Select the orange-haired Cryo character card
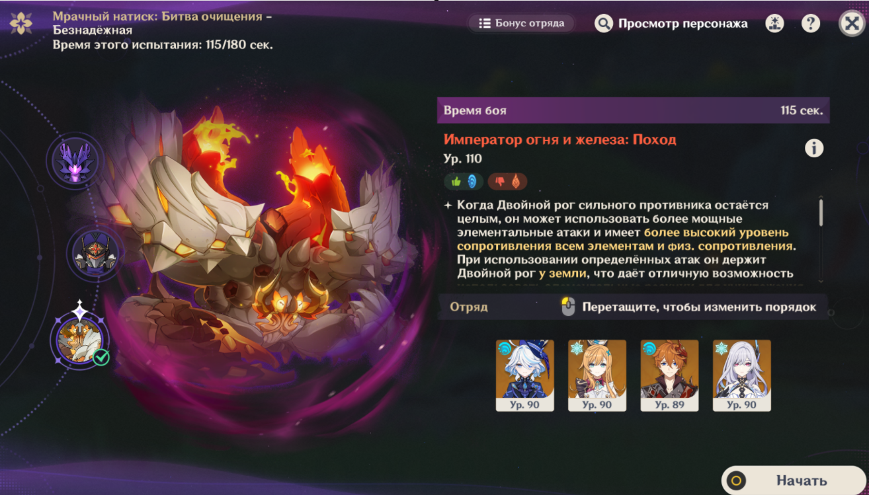 pyautogui.click(x=597, y=375)
